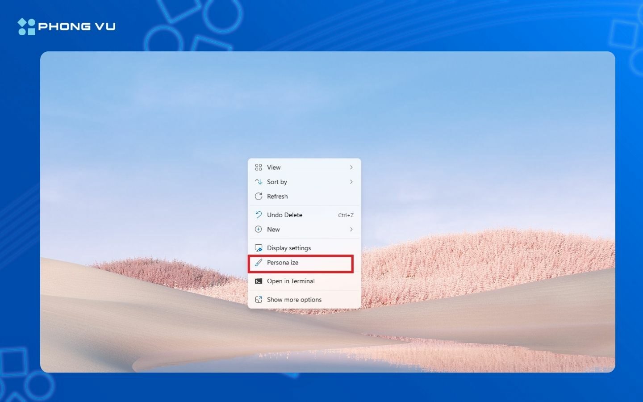Click the Ctrl+Z shortcut text

pos(346,215)
